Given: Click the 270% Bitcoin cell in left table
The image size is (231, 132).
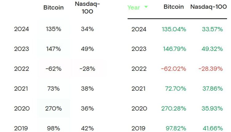Looking at the screenshot, I should coord(54,108).
